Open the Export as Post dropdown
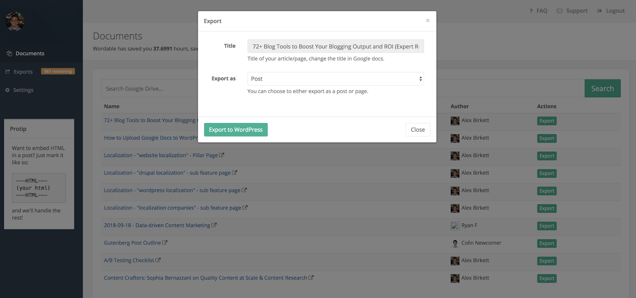Image resolution: width=636 pixels, height=298 pixels. tap(335, 79)
